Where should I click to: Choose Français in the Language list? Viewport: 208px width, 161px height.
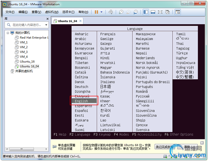(x=108, y=34)
